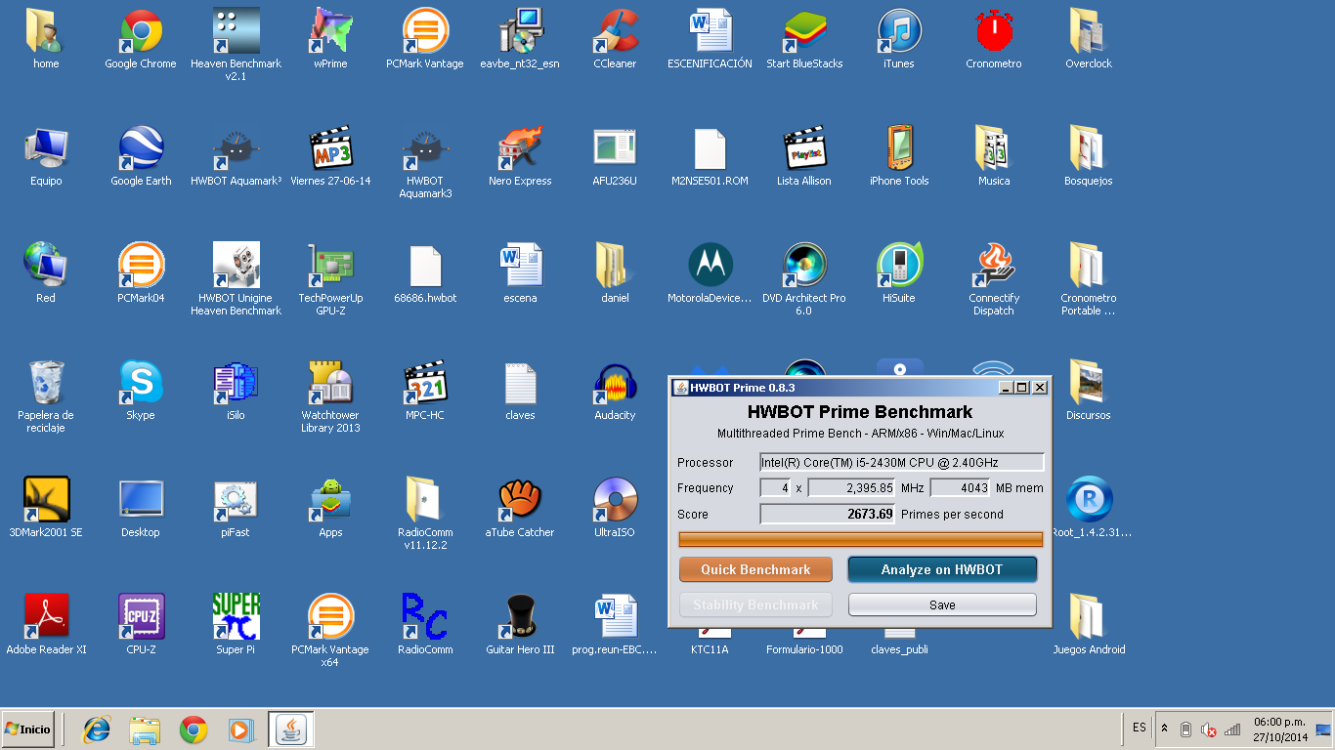Select the PCMark Vantage x64 icon
The width and height of the screenshot is (1335, 750).
click(x=330, y=630)
